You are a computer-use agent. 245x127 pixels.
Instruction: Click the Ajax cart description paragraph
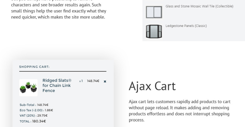(x=179, y=111)
